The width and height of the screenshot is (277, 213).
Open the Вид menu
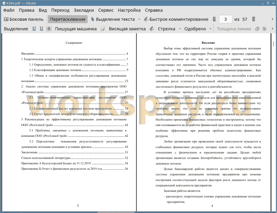coord(43,10)
